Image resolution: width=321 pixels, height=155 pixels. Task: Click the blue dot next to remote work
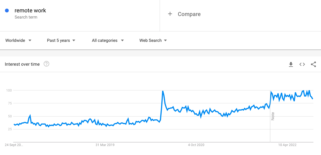[7, 11]
